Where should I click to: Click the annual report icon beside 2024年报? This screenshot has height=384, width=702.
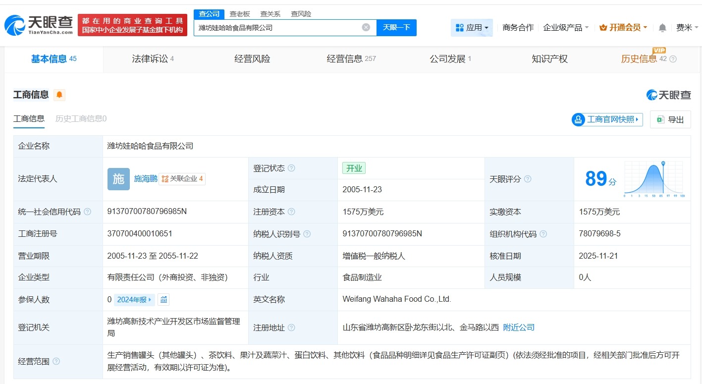click(163, 299)
